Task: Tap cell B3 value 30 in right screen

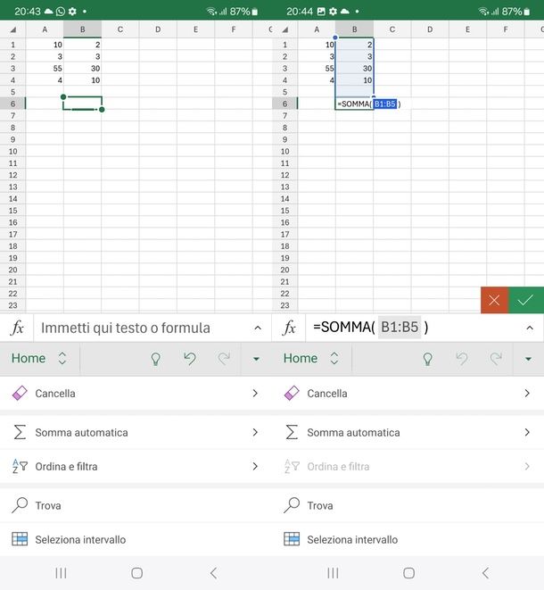Action: 355,69
